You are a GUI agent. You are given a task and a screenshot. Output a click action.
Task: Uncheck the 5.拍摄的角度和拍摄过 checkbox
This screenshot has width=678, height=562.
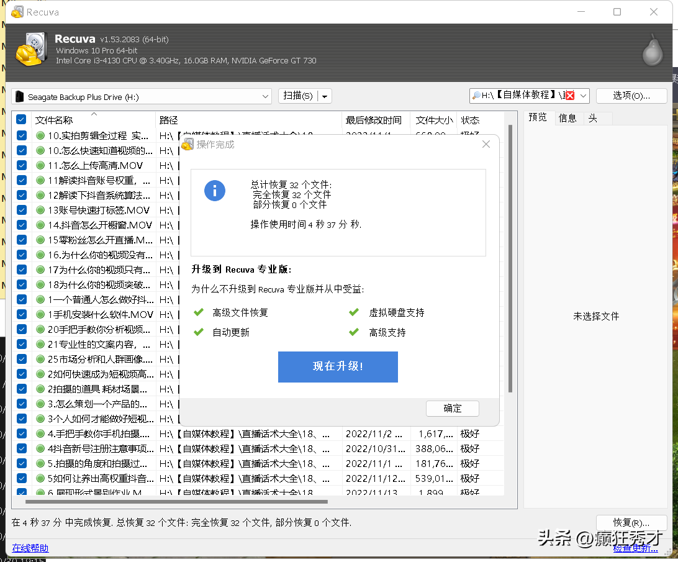[x=21, y=463]
